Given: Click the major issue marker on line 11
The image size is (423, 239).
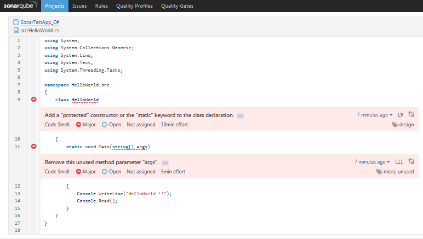Looking at the screenshot, I should click(x=34, y=147).
